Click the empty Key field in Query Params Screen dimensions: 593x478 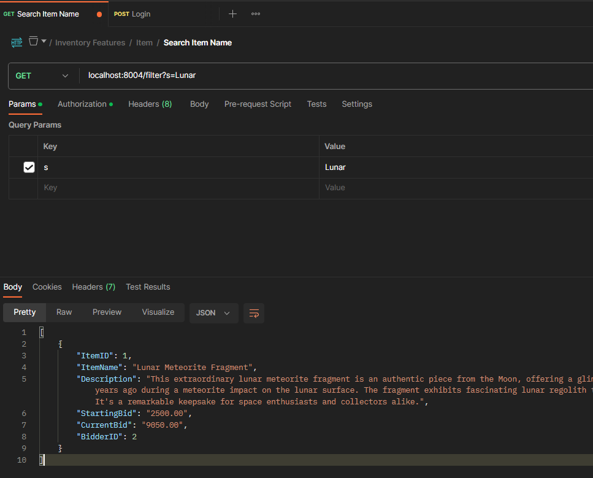click(178, 188)
